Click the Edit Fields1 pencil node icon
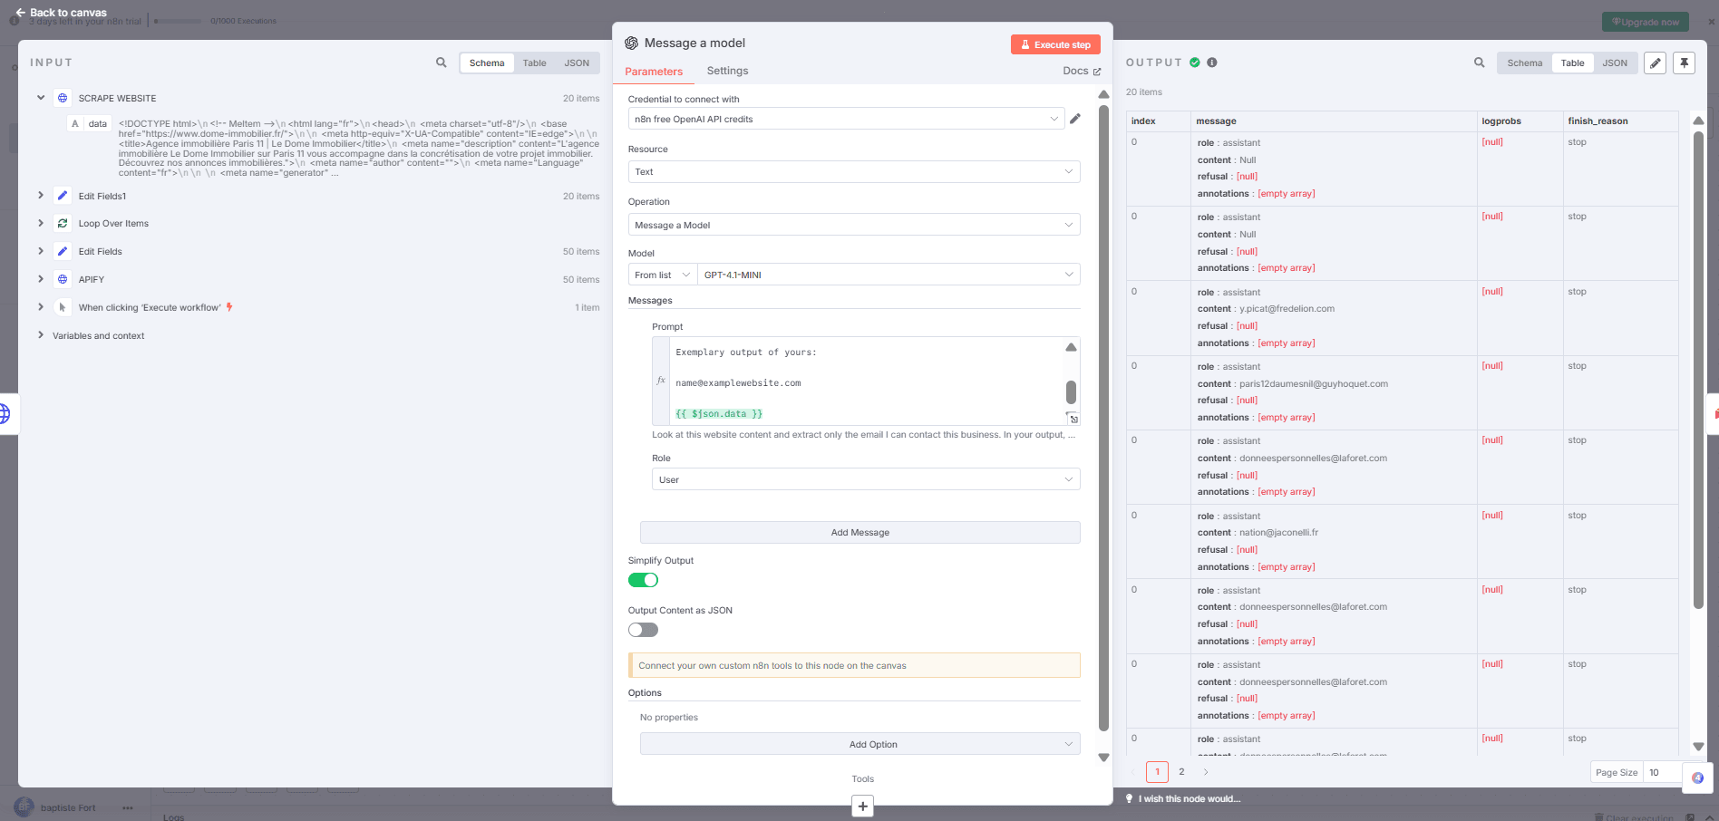 point(63,196)
